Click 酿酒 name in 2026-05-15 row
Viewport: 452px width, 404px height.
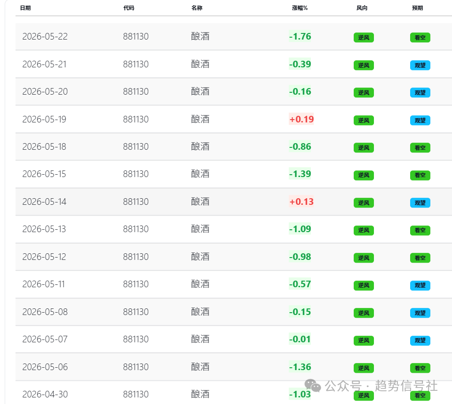click(200, 174)
